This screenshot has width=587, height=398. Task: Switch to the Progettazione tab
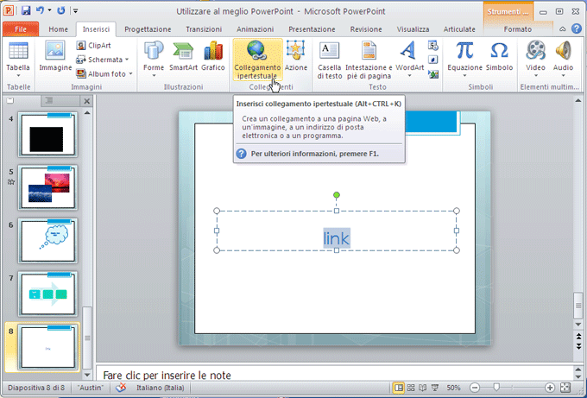point(148,28)
